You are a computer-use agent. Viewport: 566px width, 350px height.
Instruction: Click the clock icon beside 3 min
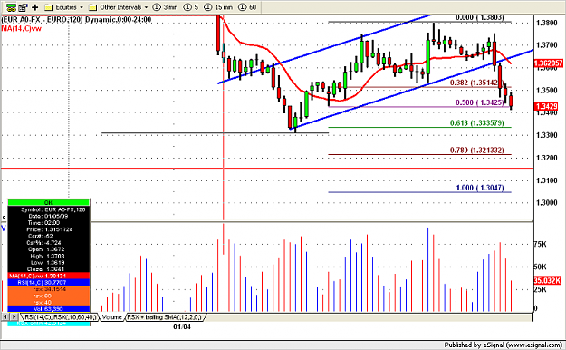coord(157,7)
